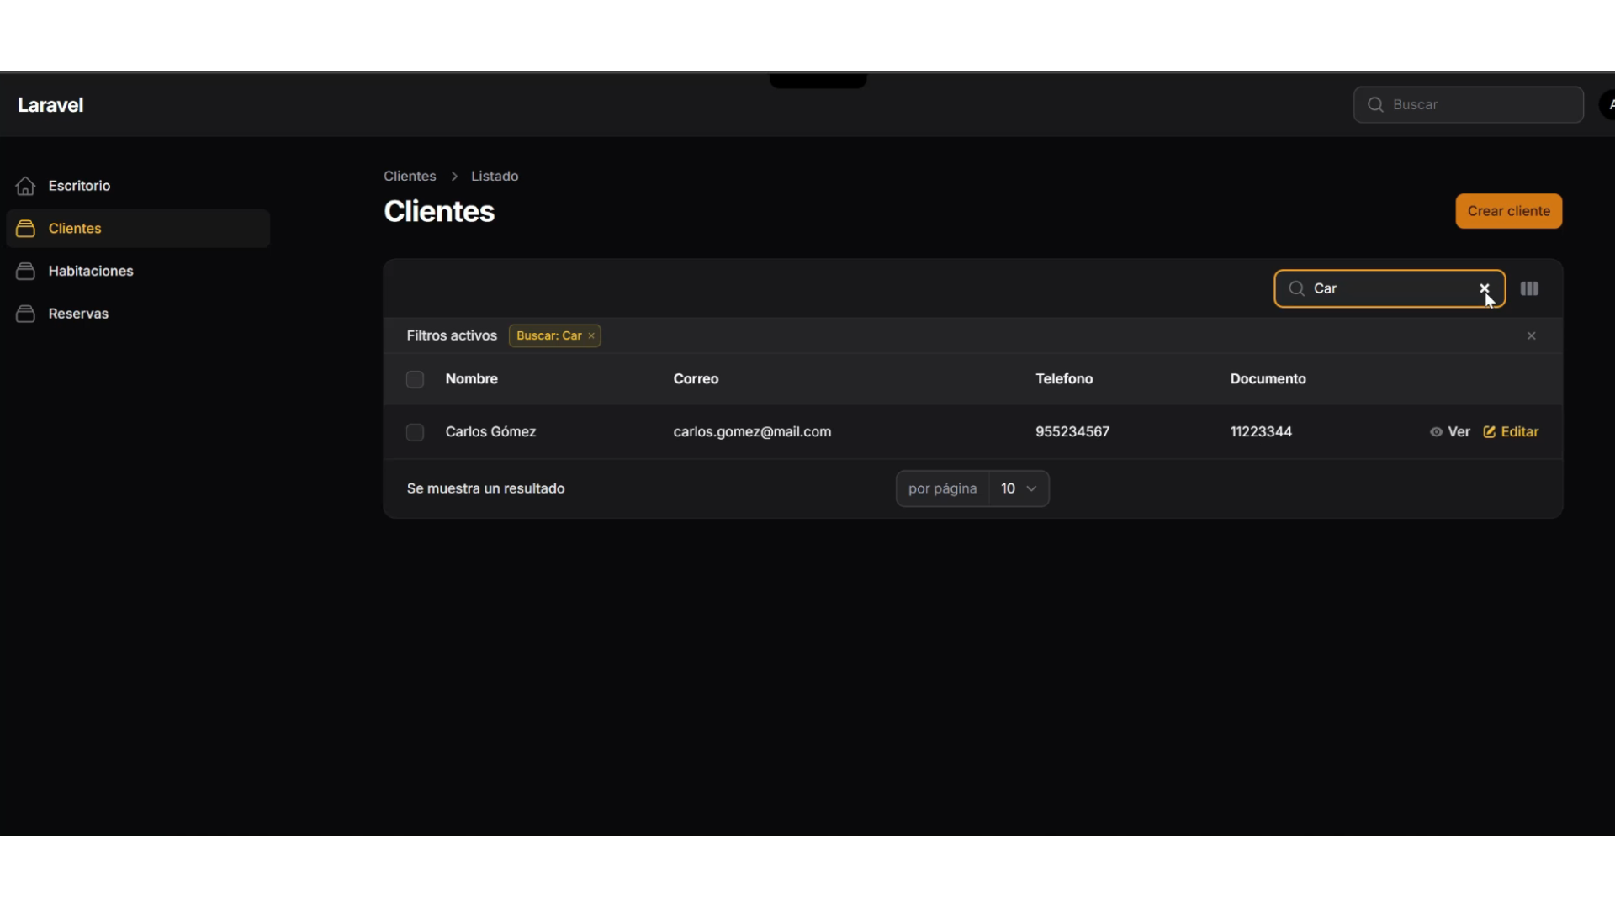This screenshot has width=1615, height=908.
Task: Click the pencil icon to edit Carlos Gómez
Action: (x=1490, y=431)
